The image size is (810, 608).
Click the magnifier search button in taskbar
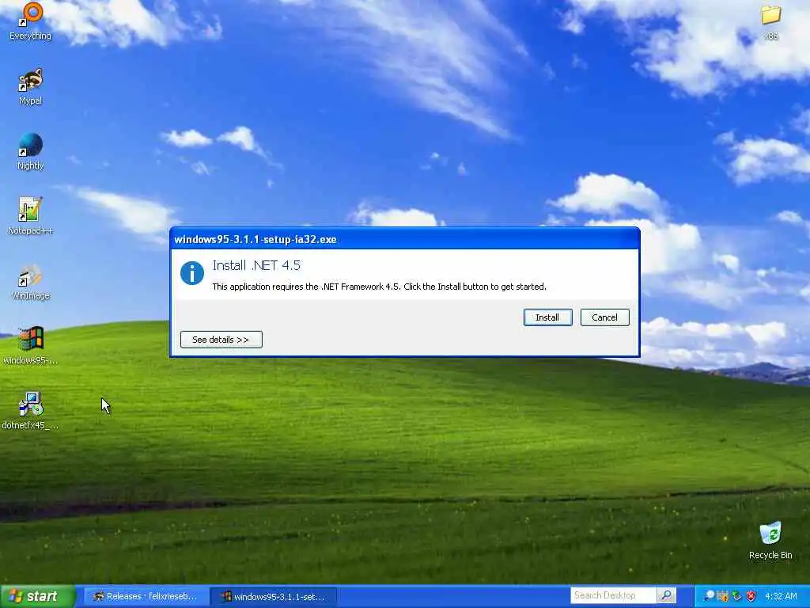(666, 595)
